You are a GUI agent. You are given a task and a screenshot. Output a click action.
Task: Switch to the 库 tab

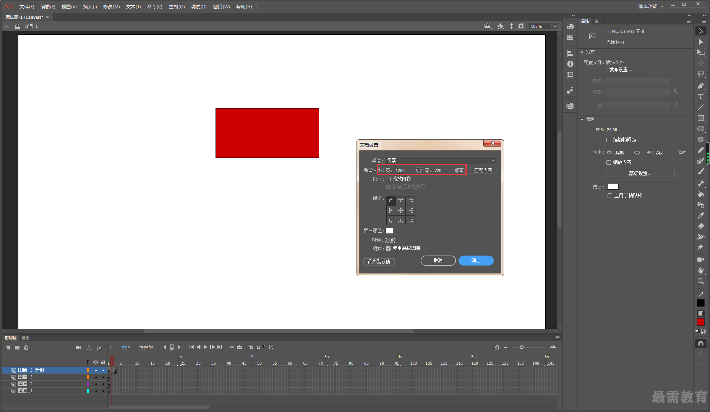(597, 21)
